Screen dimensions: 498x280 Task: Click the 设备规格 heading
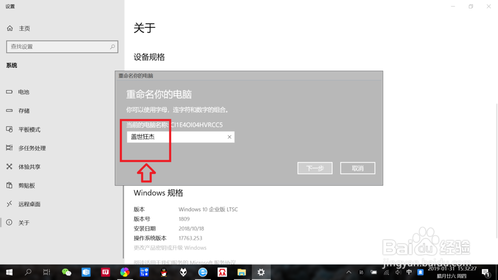pos(149,57)
